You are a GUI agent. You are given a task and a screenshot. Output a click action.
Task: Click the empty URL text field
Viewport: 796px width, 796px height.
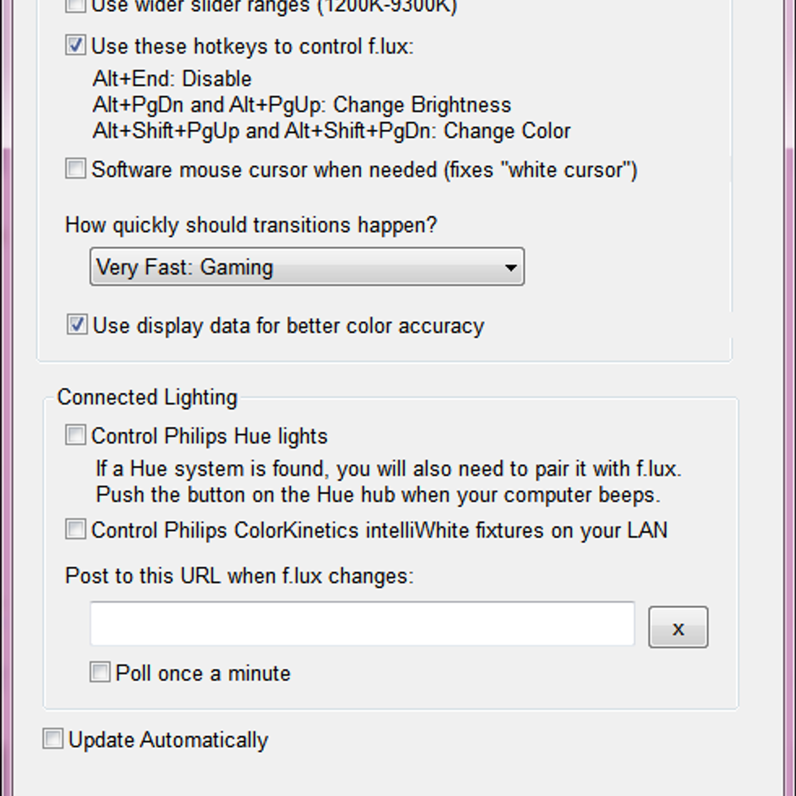[362, 624]
